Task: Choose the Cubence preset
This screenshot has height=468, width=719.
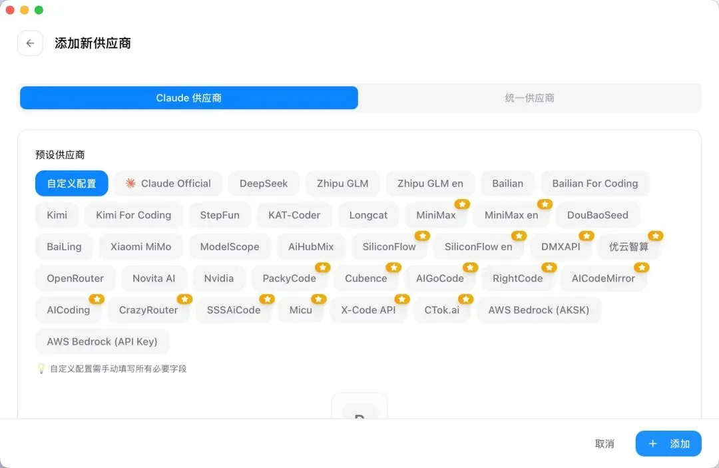Action: pos(366,278)
